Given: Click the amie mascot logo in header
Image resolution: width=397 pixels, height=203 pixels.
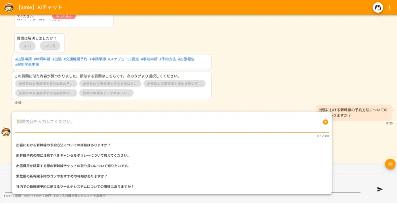Looking at the screenshot, I should click(x=9, y=8).
